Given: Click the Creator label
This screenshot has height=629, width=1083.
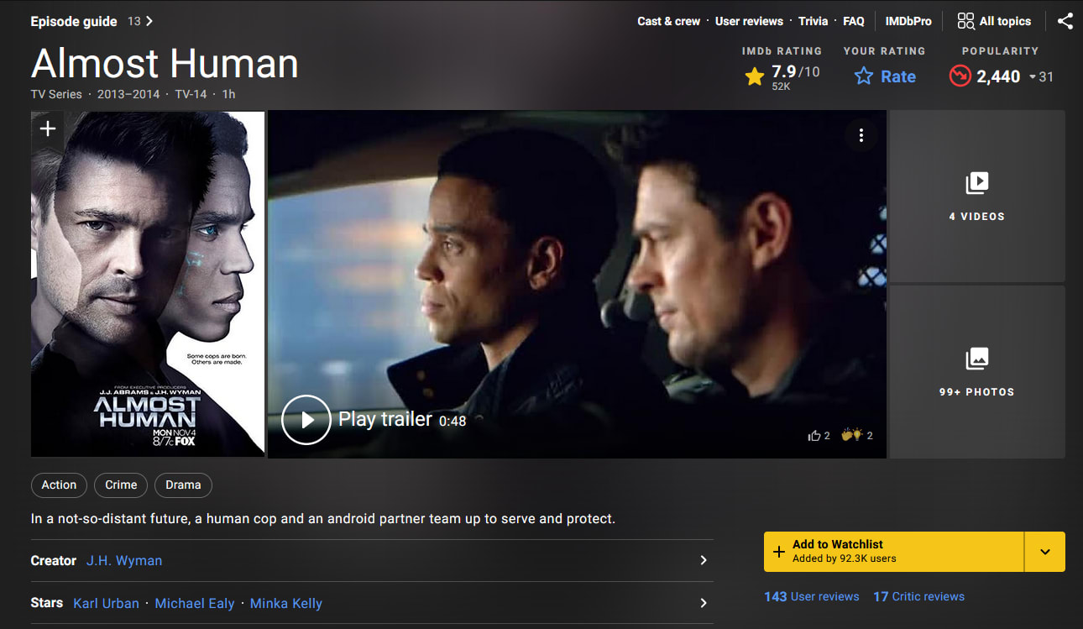Looking at the screenshot, I should tap(54, 560).
